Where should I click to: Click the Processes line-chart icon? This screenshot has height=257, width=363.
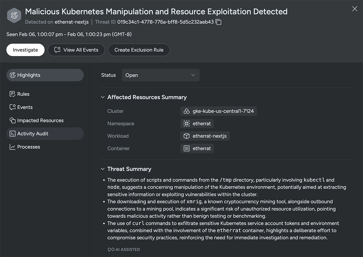(12, 147)
